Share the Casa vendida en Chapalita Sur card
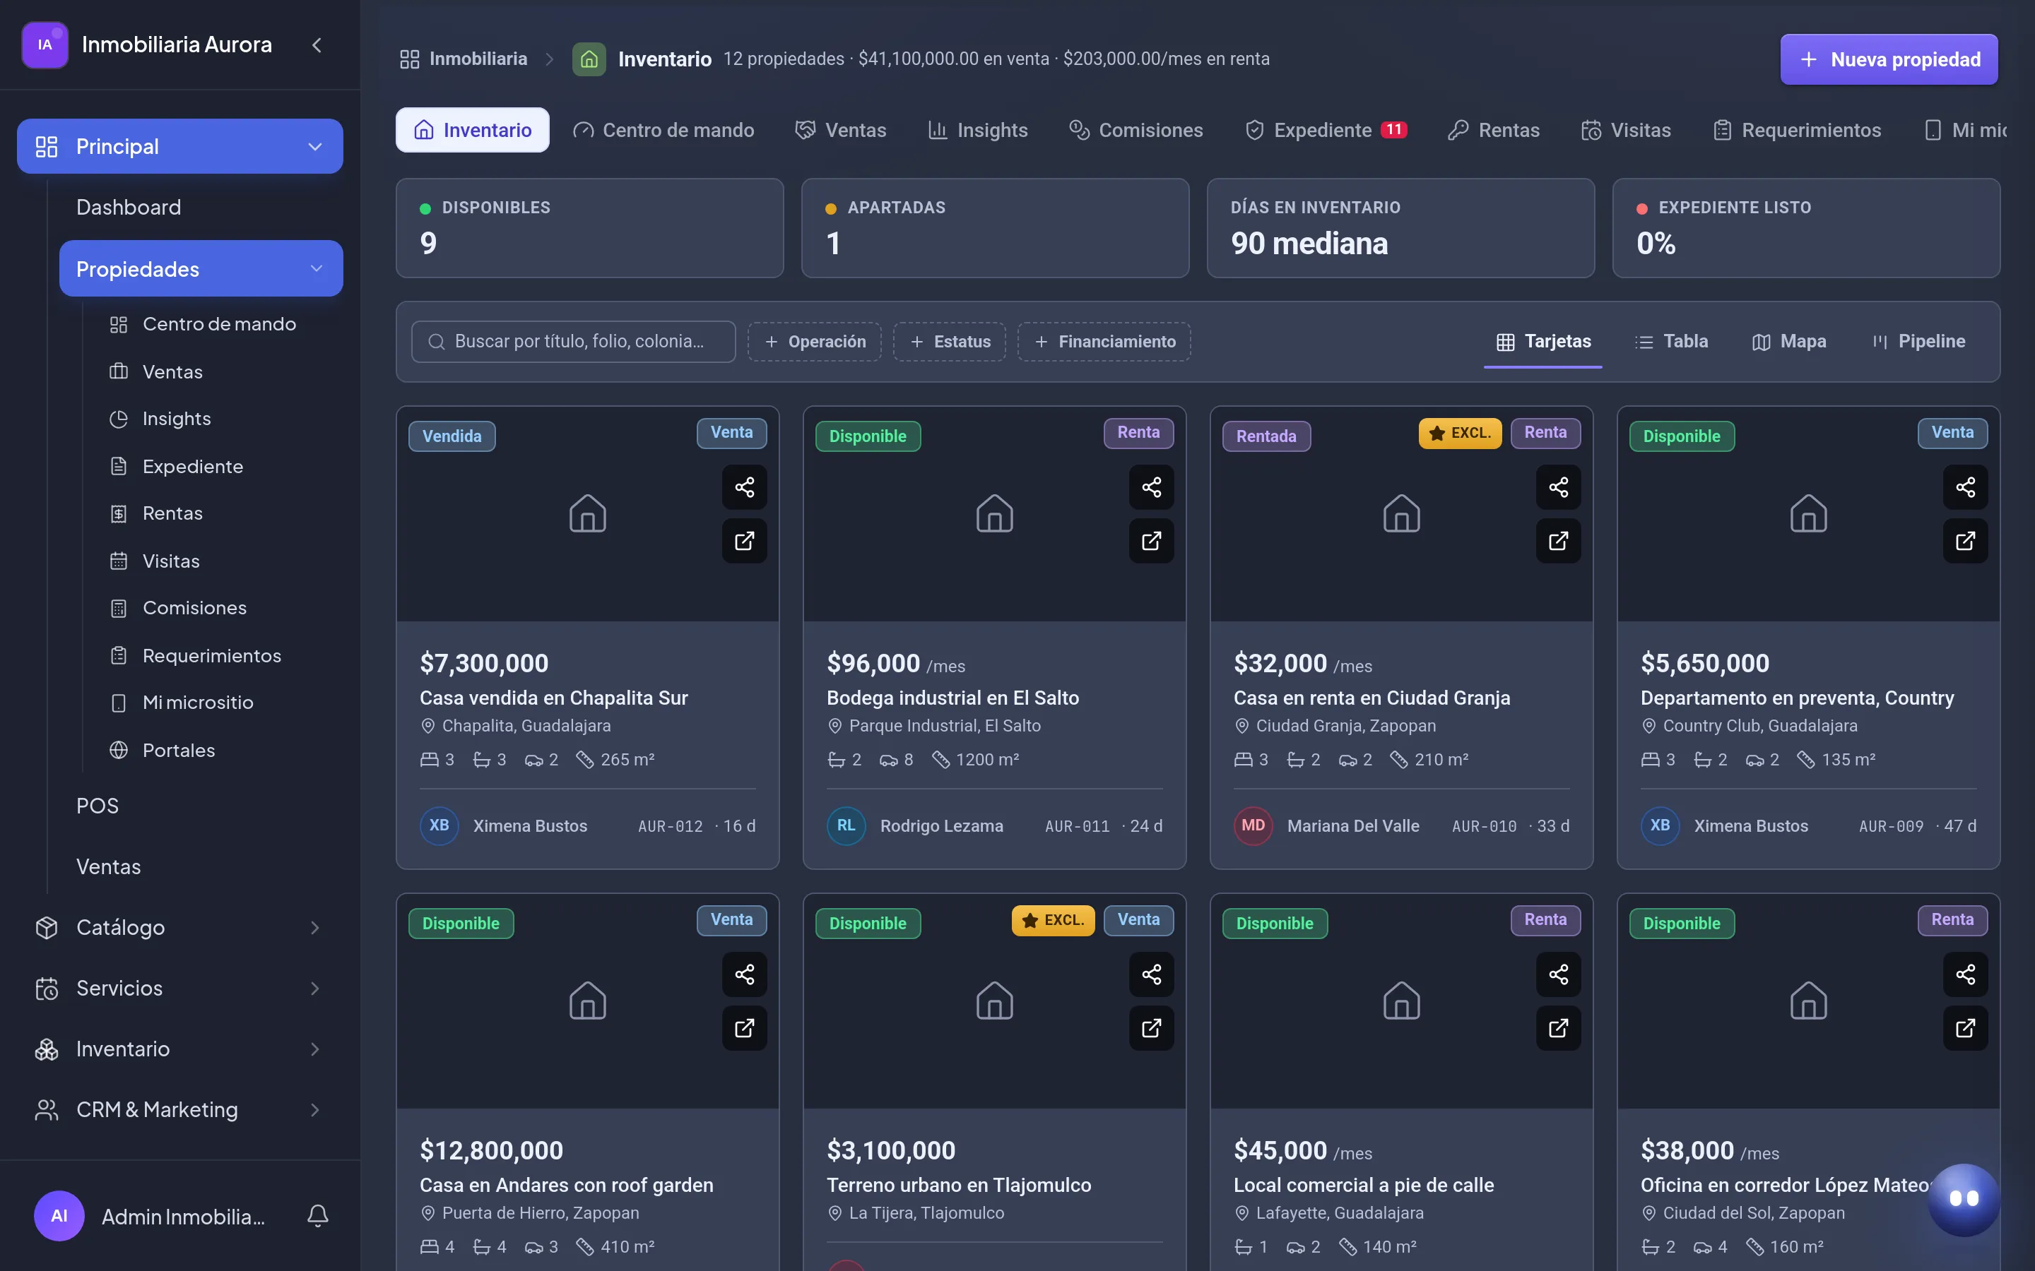Viewport: 2035px width, 1271px height. (x=744, y=487)
